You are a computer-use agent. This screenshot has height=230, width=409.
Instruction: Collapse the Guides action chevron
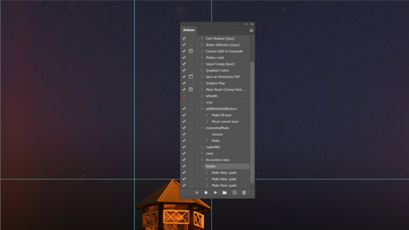tap(202, 166)
